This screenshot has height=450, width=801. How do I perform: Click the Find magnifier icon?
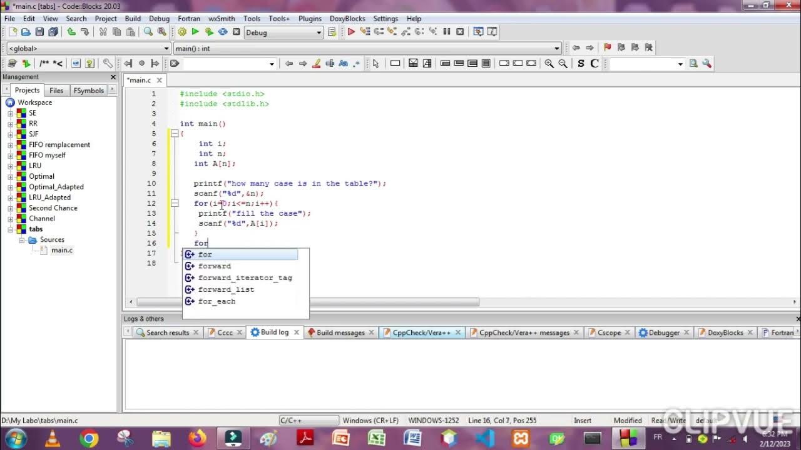pos(148,32)
